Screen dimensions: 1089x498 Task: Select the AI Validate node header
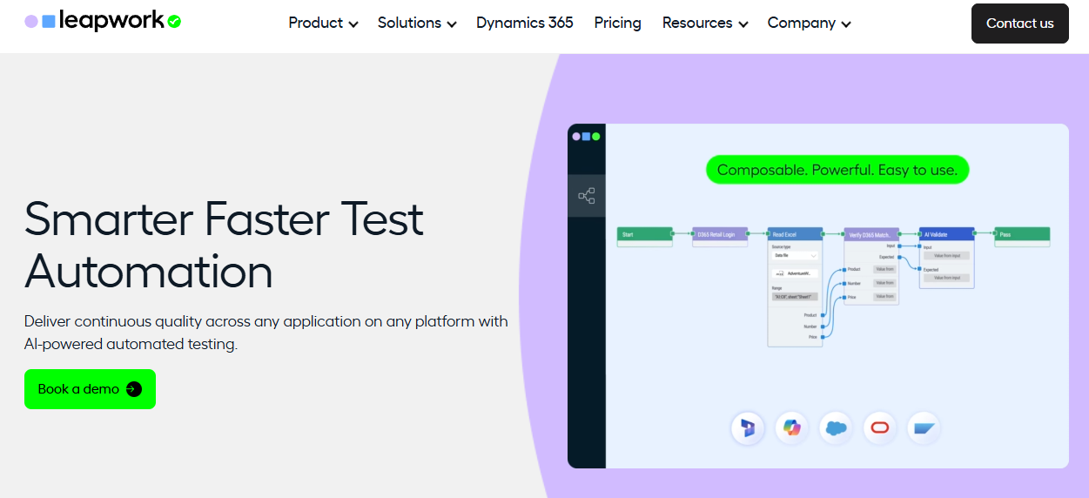coord(946,234)
